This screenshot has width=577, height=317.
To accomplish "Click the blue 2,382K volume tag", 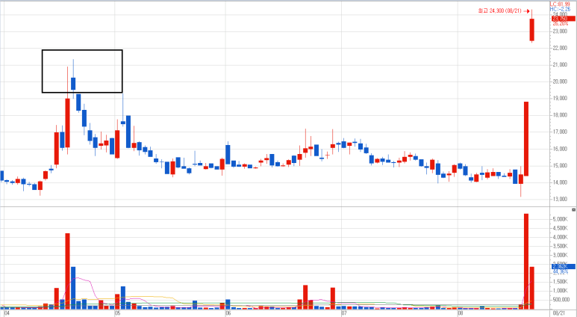I will (x=564, y=266).
